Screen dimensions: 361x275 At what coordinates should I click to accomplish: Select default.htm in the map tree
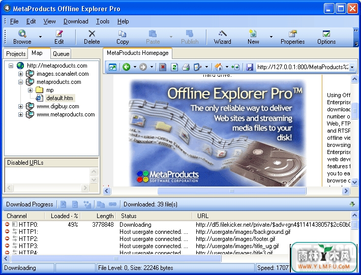59,98
